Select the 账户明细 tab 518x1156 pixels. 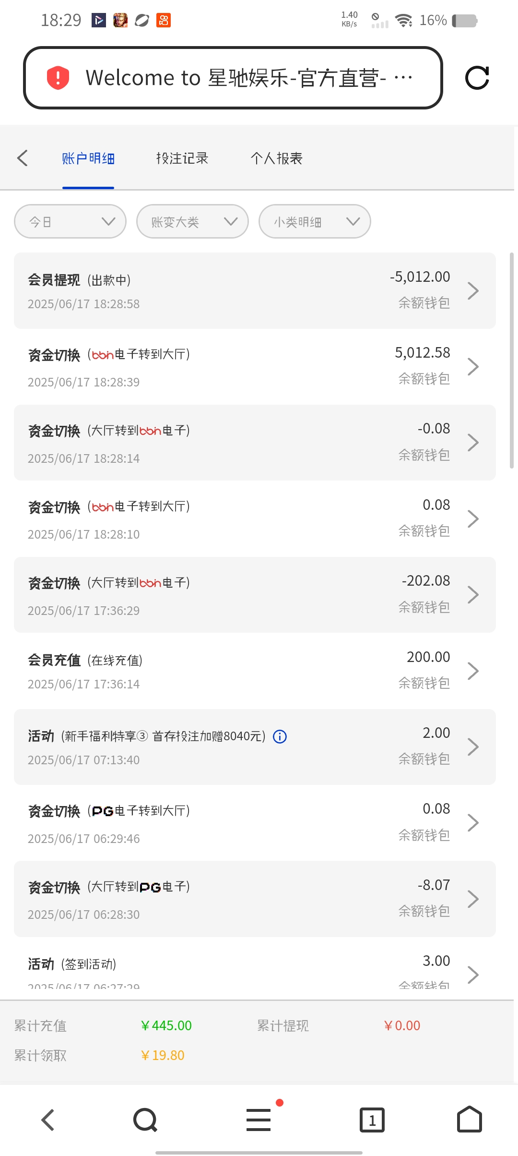pyautogui.click(x=88, y=158)
